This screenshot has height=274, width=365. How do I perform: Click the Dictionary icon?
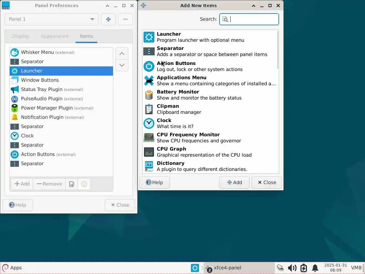pos(149,166)
